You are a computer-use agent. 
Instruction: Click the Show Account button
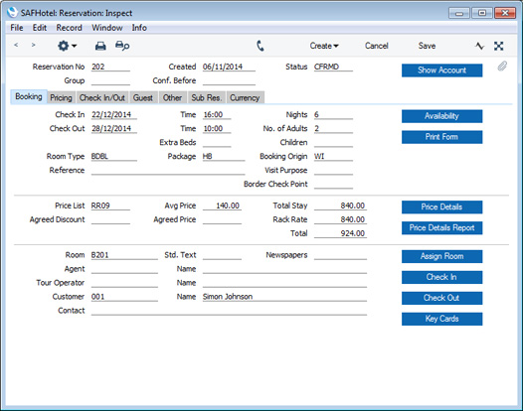point(441,70)
